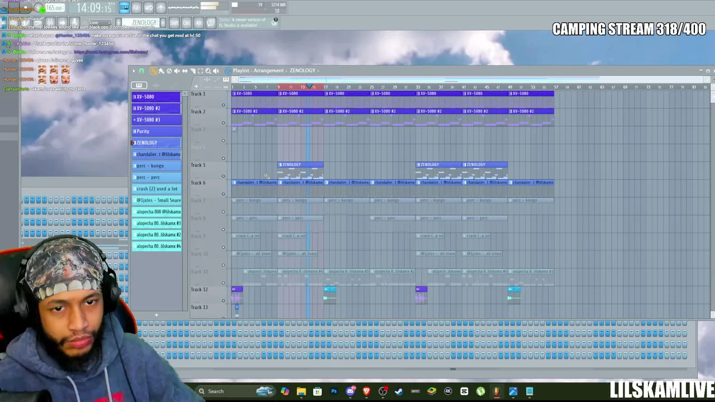This screenshot has width=715, height=402.
Task: Click the playhead marker on the timeline ruler
Action: pos(309,86)
